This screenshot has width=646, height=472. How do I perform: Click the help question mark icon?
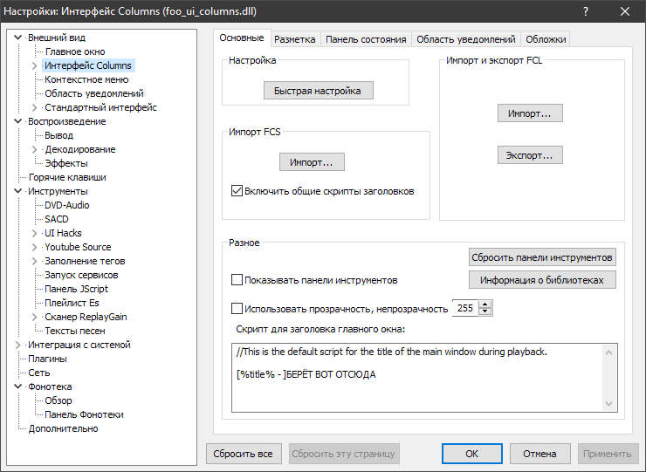[584, 11]
